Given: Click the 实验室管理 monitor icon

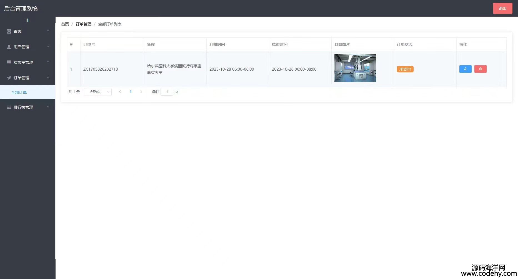Looking at the screenshot, I should [9, 62].
